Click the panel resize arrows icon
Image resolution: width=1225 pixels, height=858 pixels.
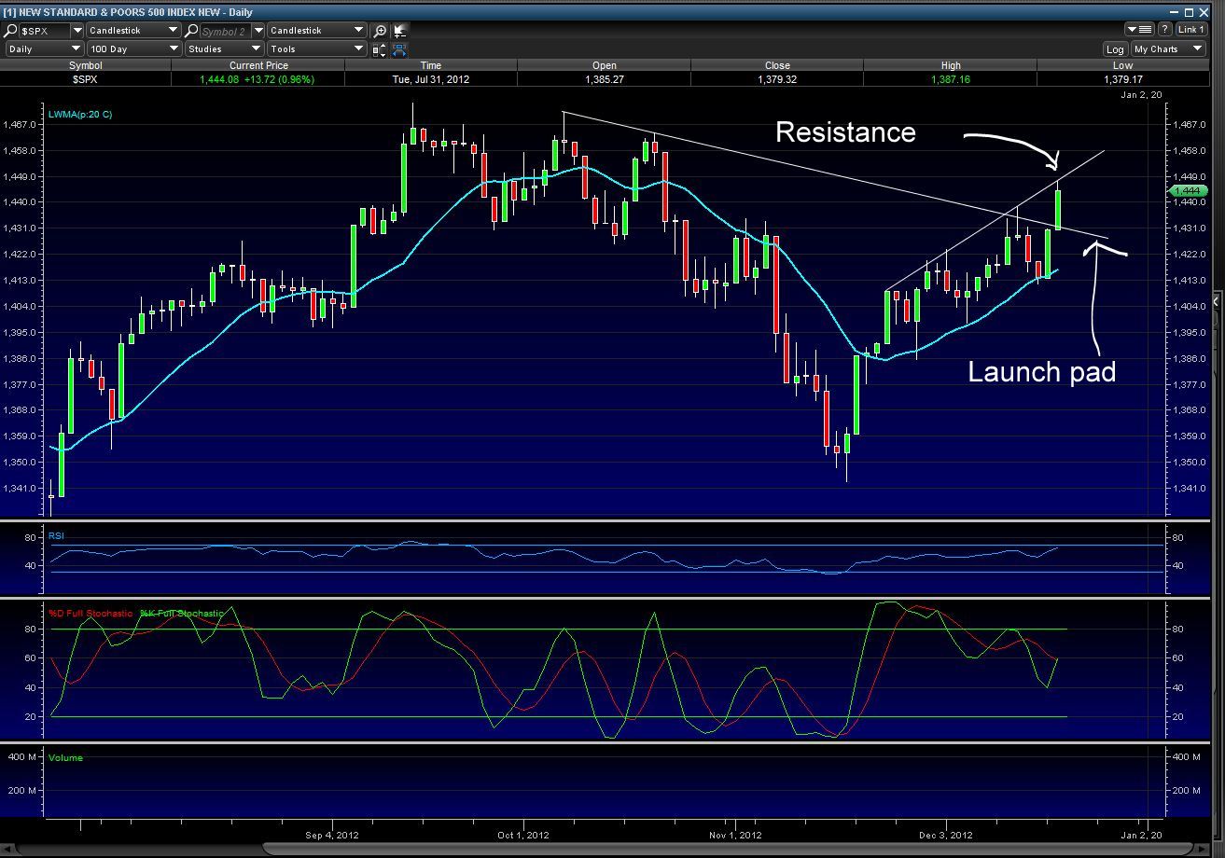(380, 49)
